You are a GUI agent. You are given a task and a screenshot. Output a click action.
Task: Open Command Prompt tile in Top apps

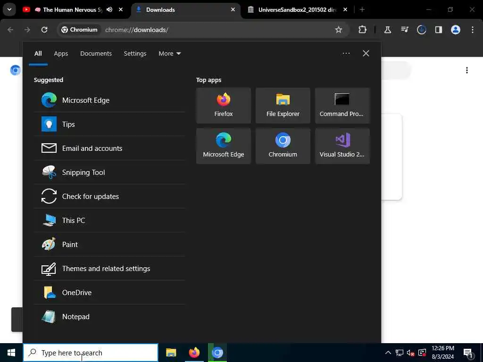(x=342, y=106)
